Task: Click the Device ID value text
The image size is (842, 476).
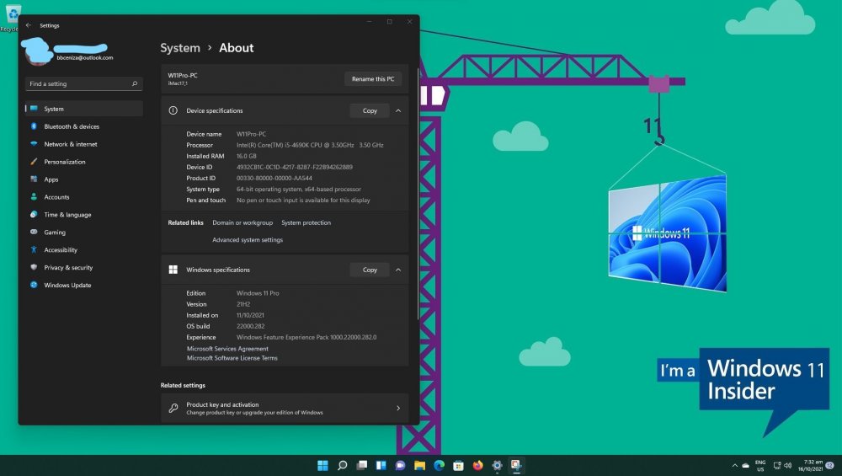Action: 294,167
